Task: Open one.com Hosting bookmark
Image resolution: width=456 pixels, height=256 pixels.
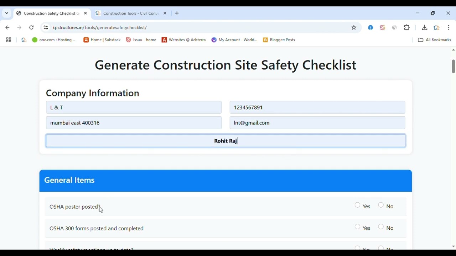Action: [x=54, y=40]
